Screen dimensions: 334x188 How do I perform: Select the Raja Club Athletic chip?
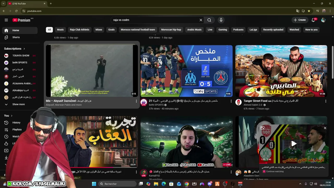(x=80, y=30)
